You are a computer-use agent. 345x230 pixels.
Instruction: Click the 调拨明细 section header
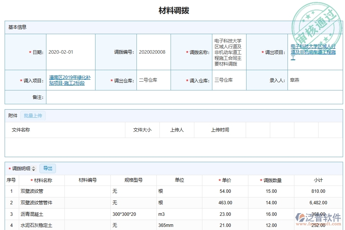point(21,168)
